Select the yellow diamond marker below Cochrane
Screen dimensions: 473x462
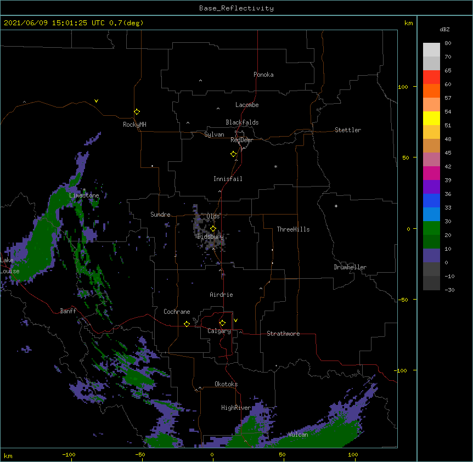tap(187, 324)
